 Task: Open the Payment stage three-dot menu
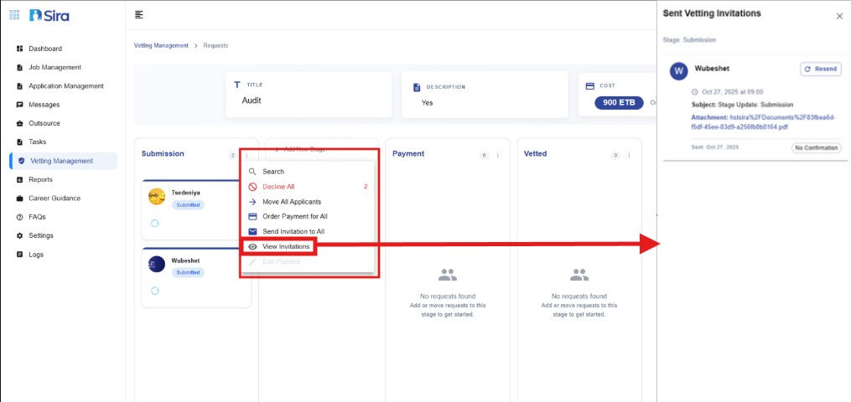pos(497,155)
